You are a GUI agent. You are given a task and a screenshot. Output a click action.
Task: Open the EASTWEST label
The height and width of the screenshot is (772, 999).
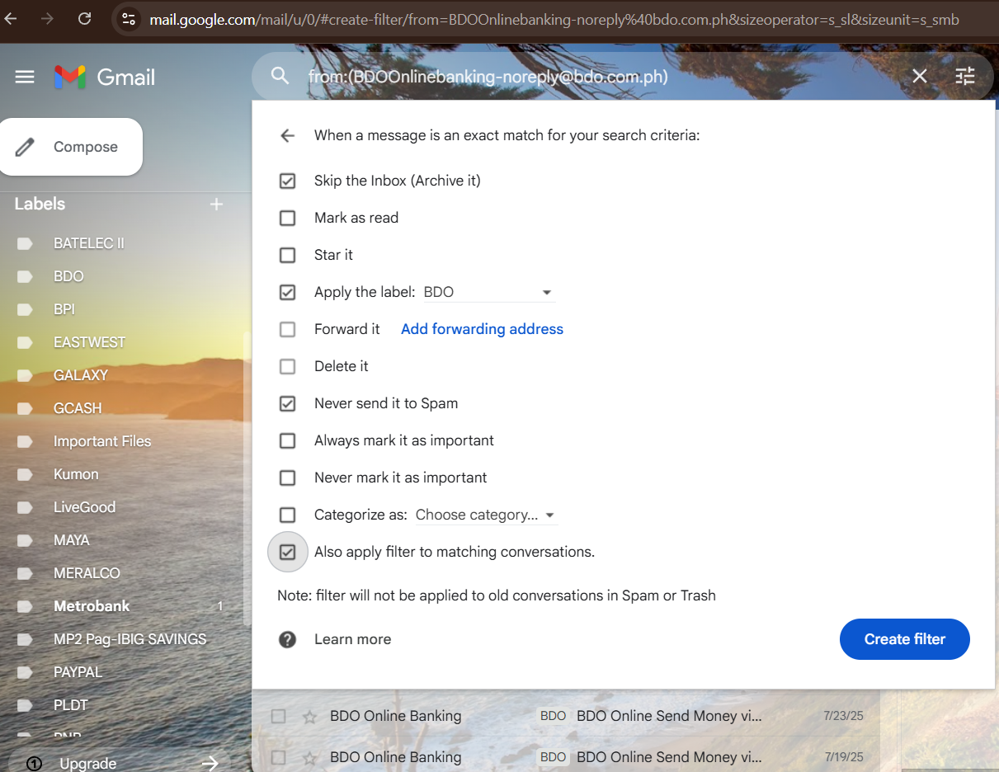pyautogui.click(x=89, y=342)
